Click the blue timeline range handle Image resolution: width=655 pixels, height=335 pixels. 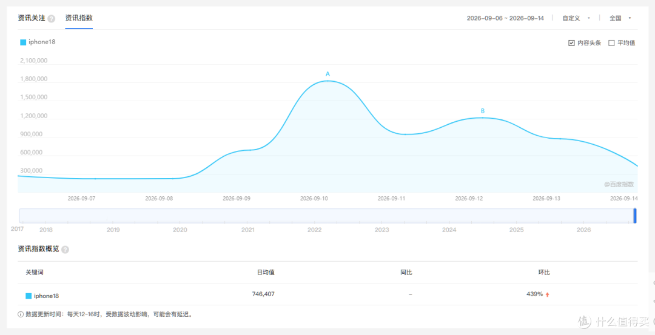(x=635, y=216)
